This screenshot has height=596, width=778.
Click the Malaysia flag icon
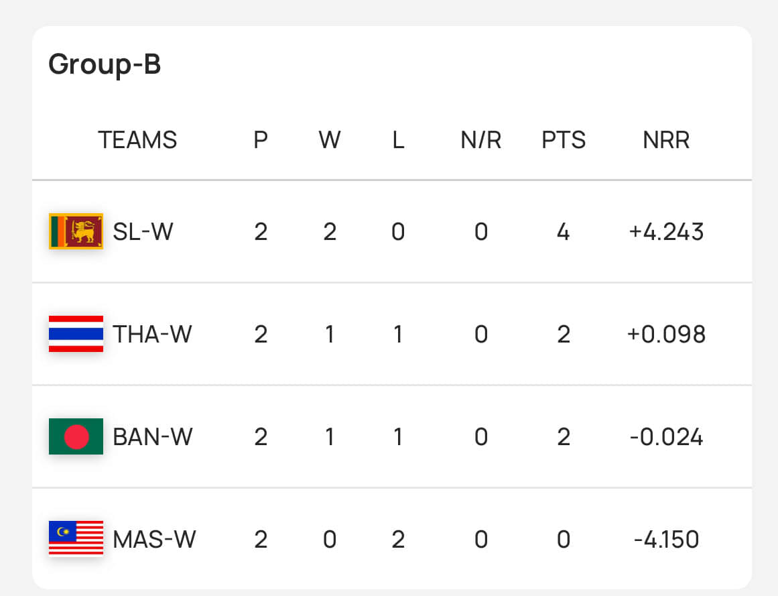coord(76,538)
